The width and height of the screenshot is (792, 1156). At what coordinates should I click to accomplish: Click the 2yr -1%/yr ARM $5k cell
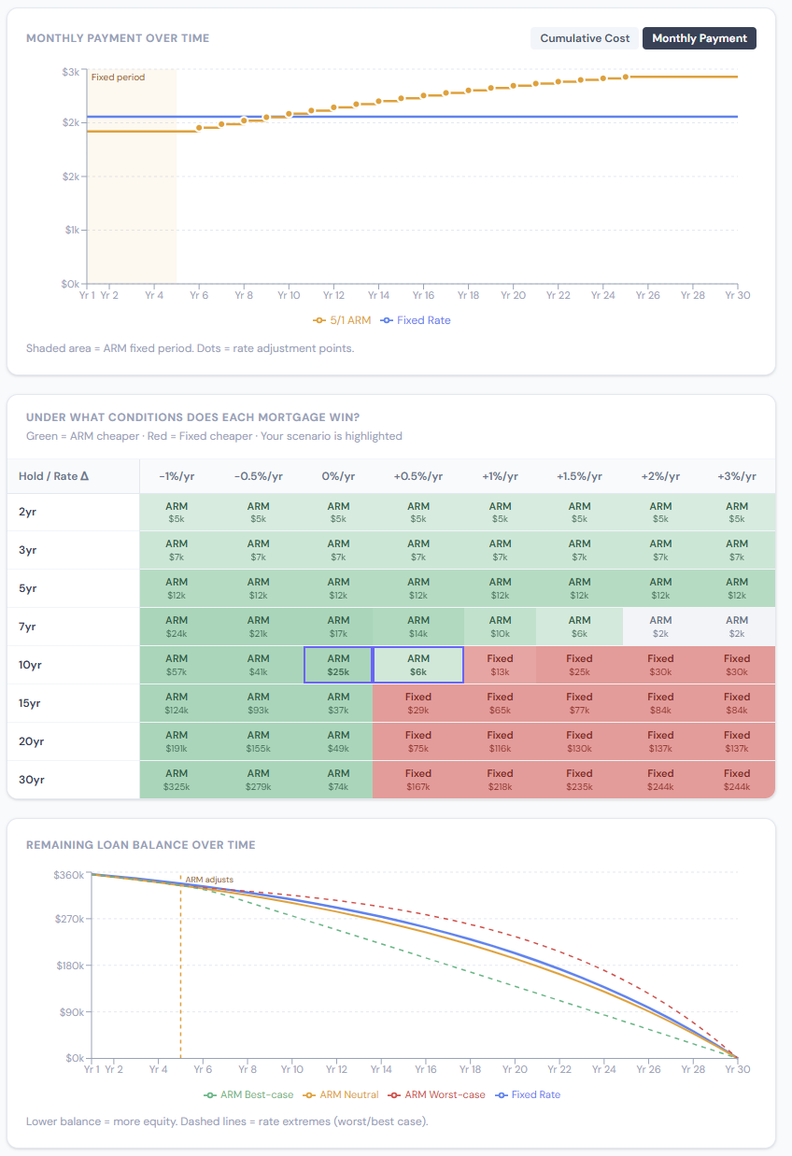[178, 512]
